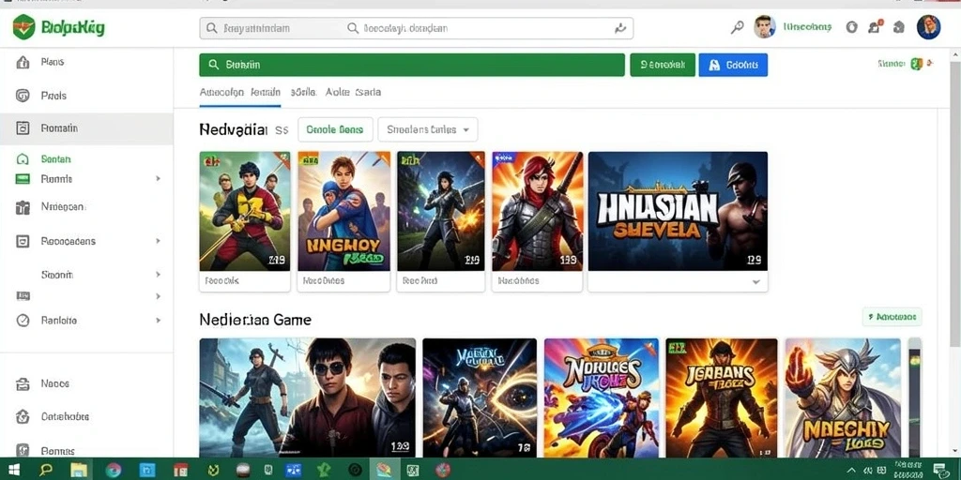
Task: Expand the Reoocadens sidebar chevron
Action: tap(158, 241)
